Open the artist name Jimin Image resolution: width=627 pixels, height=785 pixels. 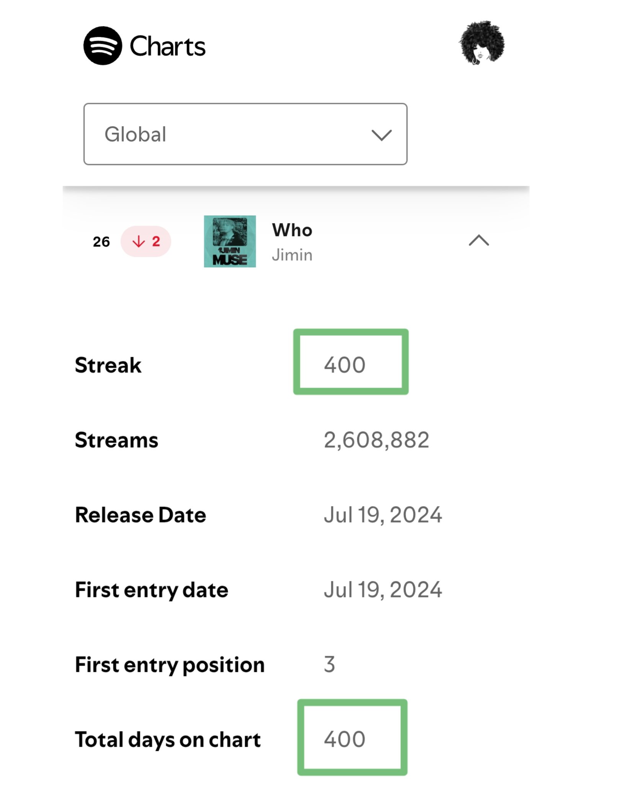292,255
